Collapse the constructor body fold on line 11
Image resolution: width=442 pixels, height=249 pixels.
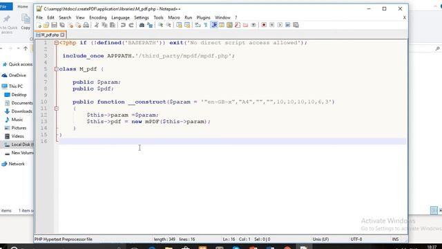point(57,109)
